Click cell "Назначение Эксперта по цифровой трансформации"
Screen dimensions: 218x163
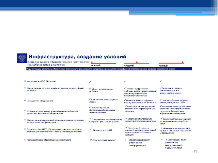point(141,131)
